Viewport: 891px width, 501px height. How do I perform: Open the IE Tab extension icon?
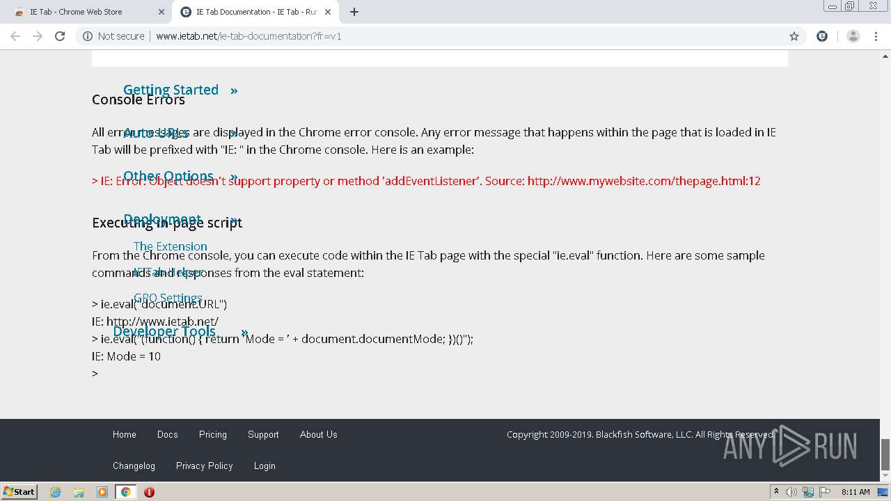pos(822,36)
